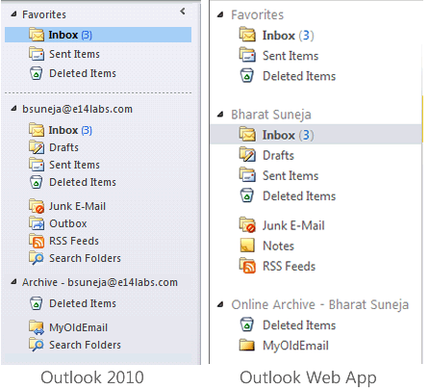Click the Deleted Items recycle icon under Online Archive
This screenshot has height=389, width=429.
[247, 324]
